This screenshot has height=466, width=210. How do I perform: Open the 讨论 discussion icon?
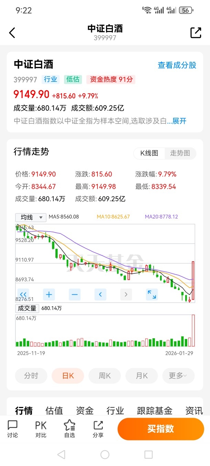coord(13,429)
